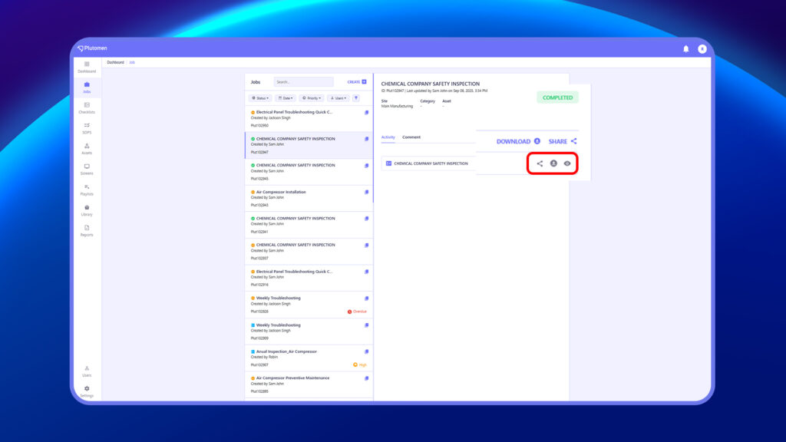The width and height of the screenshot is (786, 442).
Task: Click copy icon on job Plut102941
Action: pyautogui.click(x=366, y=219)
